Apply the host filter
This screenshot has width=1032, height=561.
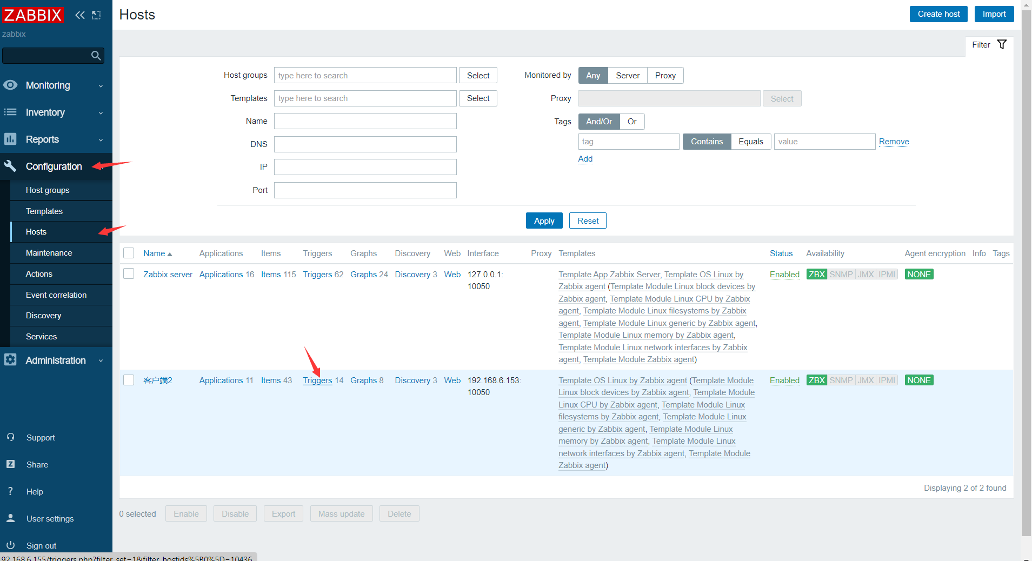point(544,221)
